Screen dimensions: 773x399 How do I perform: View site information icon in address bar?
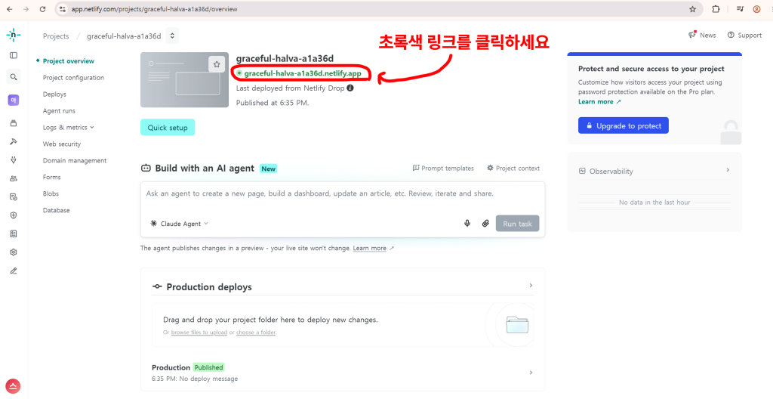[x=62, y=9]
